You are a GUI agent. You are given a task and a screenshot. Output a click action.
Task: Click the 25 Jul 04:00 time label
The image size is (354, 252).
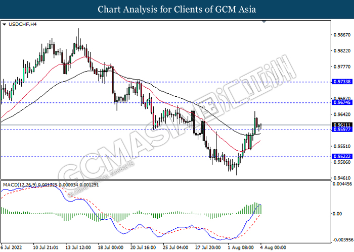pos(175,247)
